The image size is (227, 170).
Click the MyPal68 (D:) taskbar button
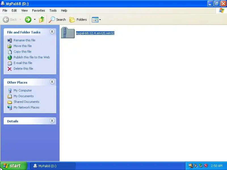coord(53,166)
